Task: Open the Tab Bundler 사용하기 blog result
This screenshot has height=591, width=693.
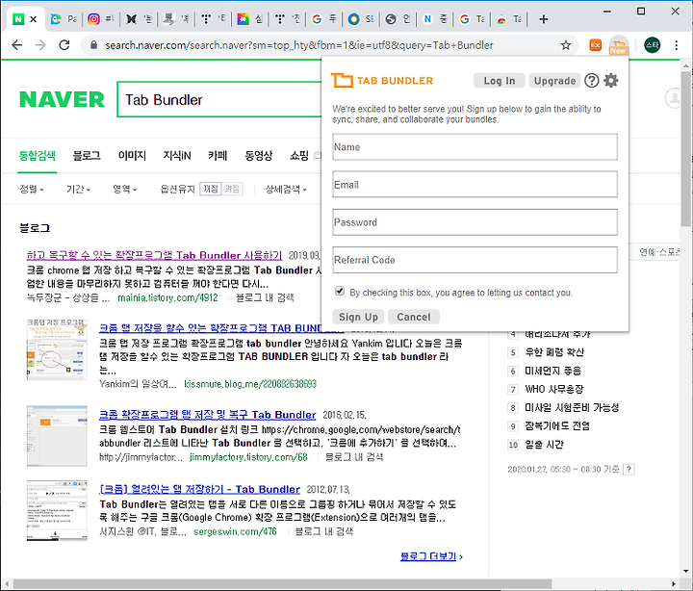Action: tap(154, 255)
